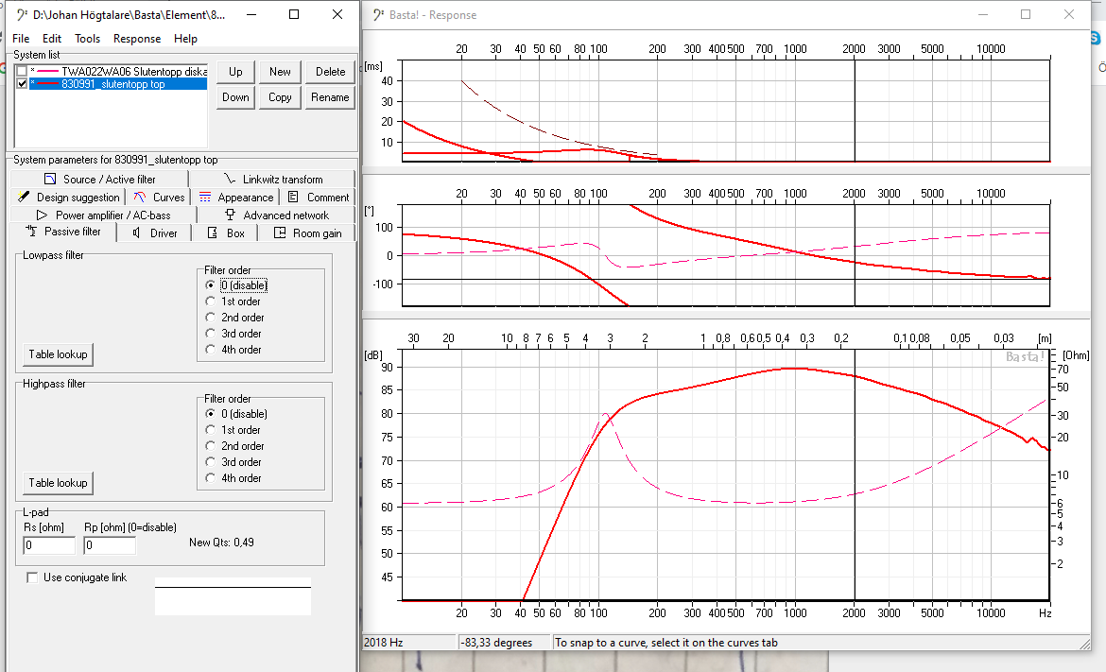Open the Edit menu
The height and width of the screenshot is (672, 1106).
pos(51,39)
